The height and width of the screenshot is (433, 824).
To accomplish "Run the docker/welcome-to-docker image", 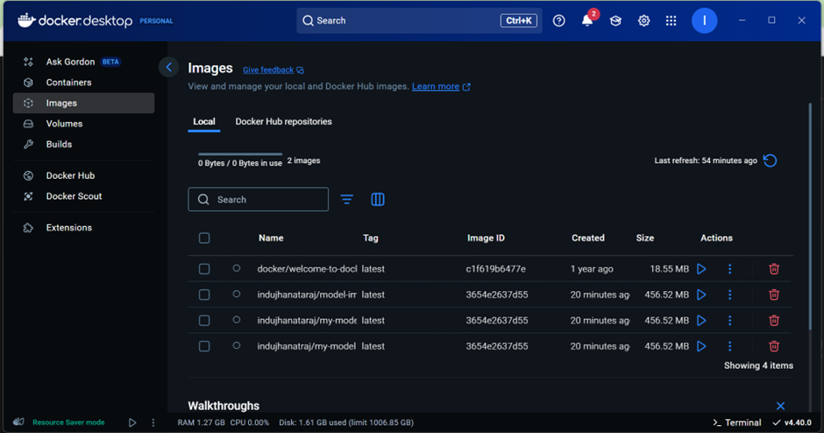I will tap(701, 269).
